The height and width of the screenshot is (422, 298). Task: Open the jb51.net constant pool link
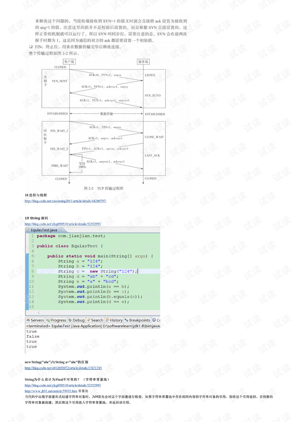pyautogui.click(x=50, y=391)
